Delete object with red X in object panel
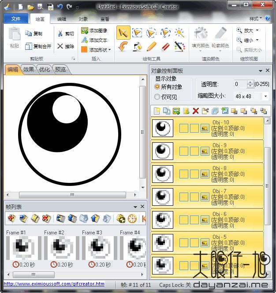The image size is (276, 293). point(196,111)
